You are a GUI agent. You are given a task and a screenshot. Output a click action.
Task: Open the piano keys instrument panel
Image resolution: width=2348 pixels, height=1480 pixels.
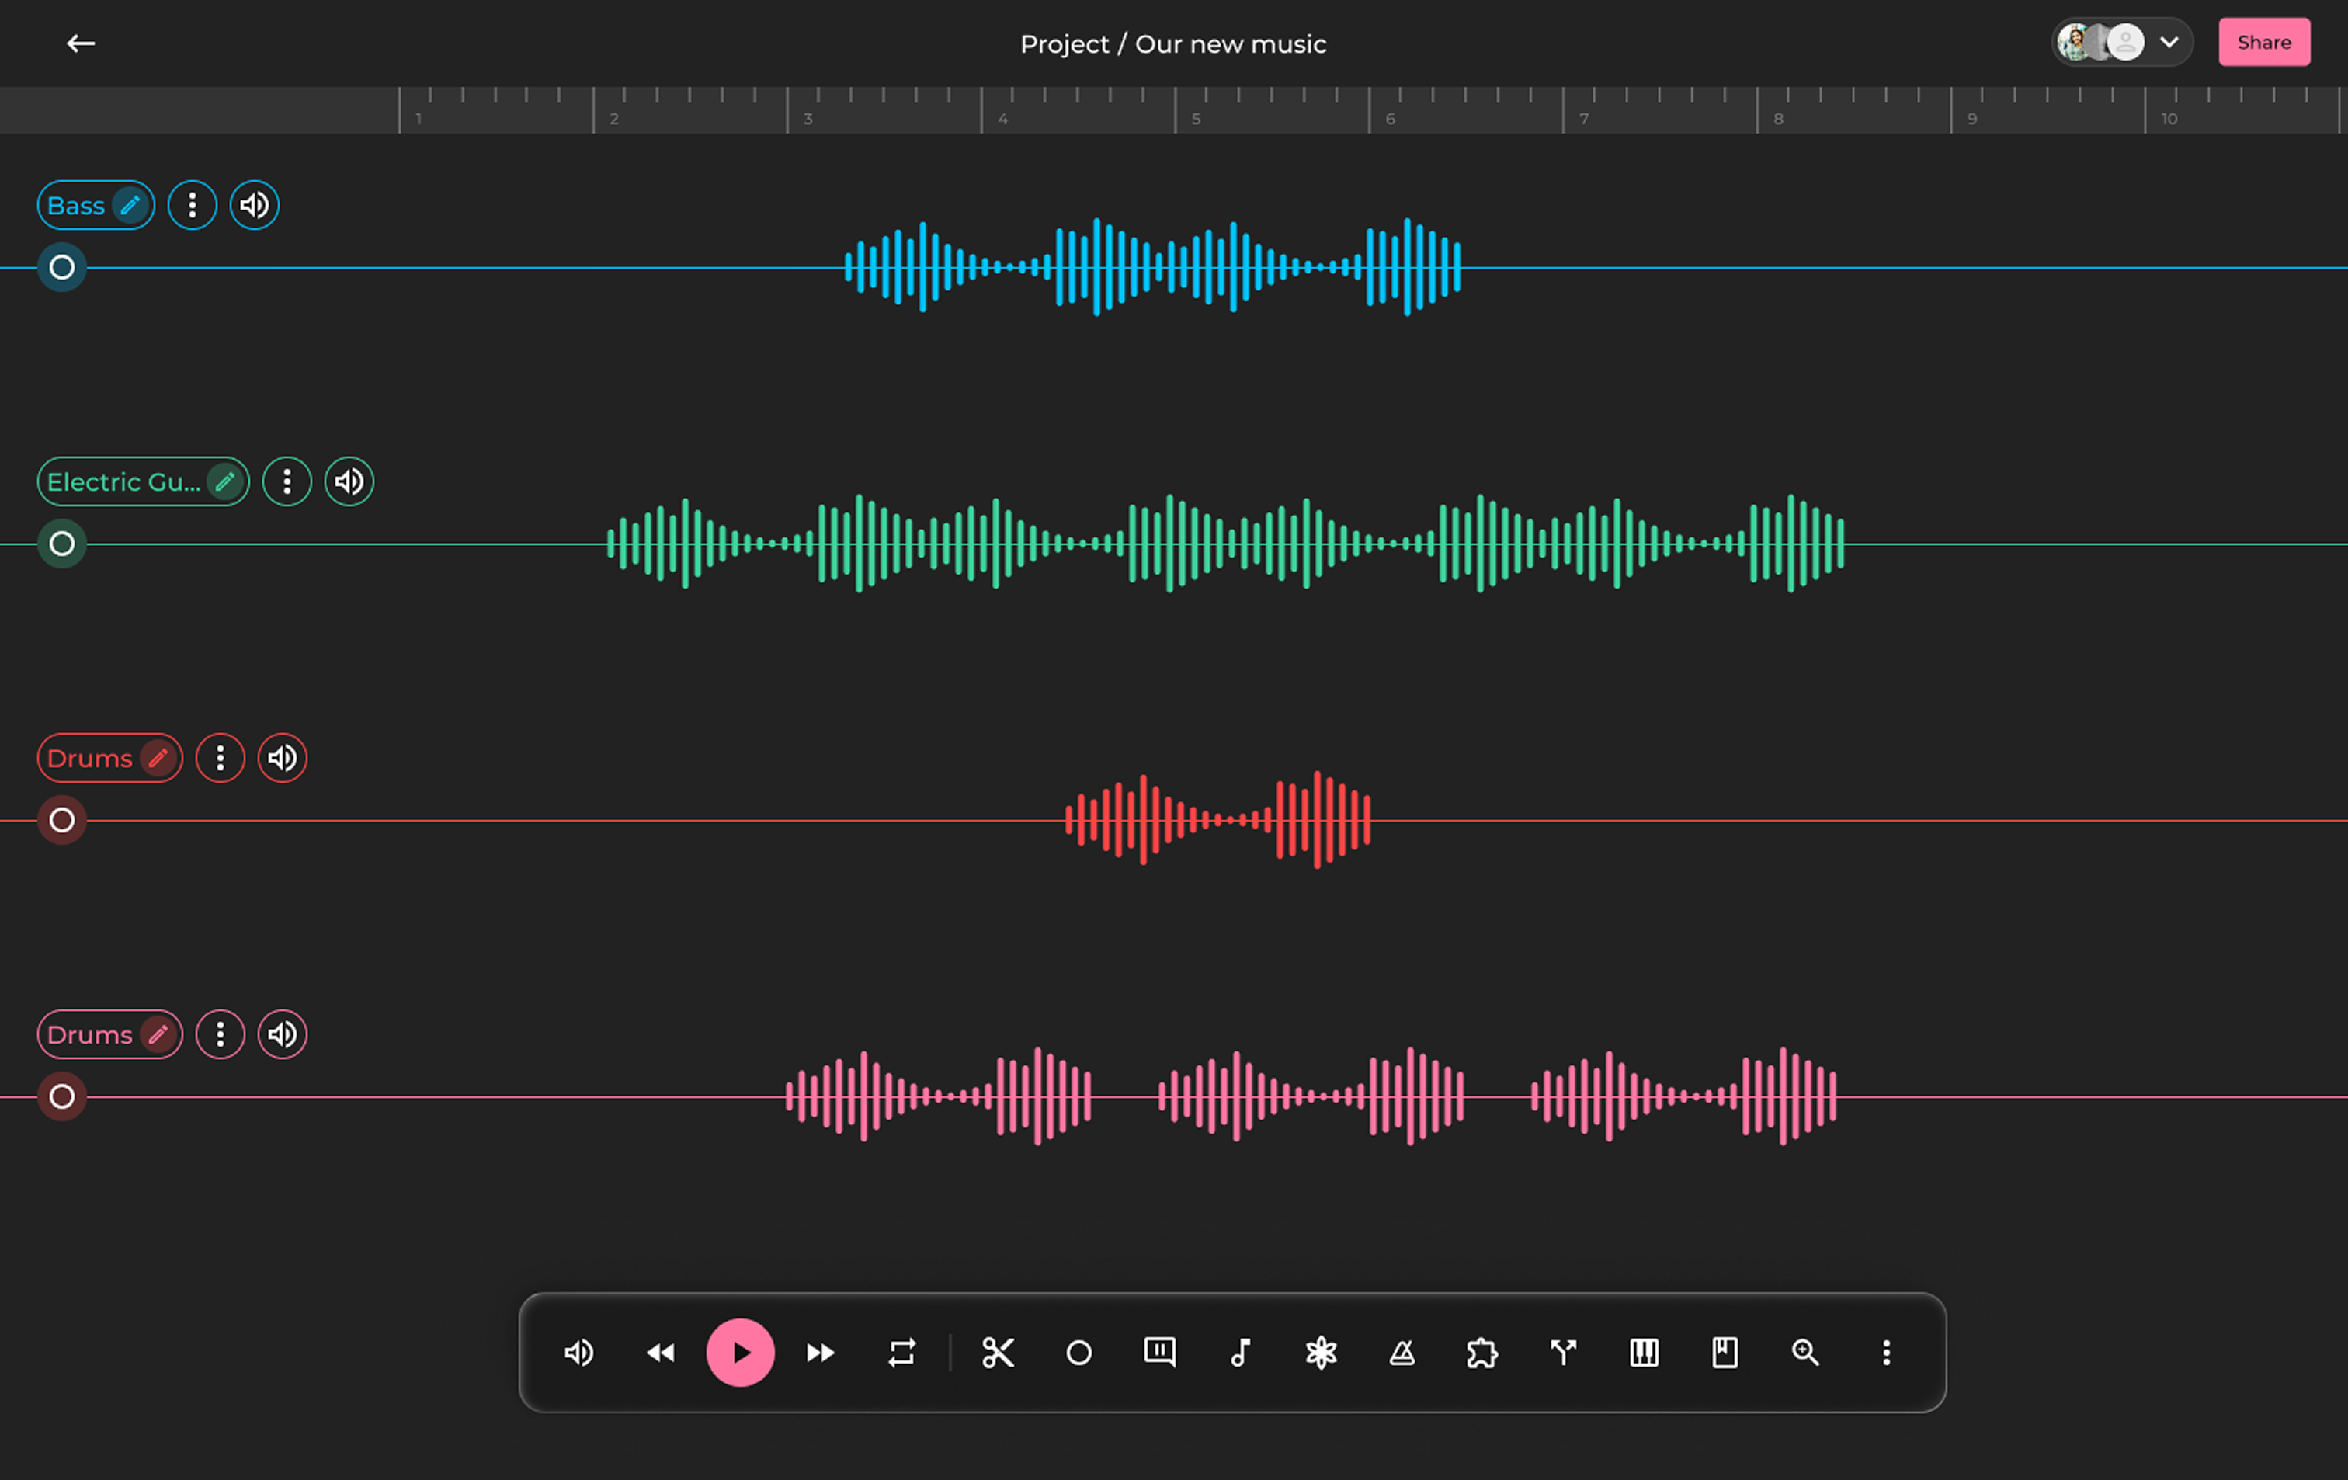pos(1644,1353)
